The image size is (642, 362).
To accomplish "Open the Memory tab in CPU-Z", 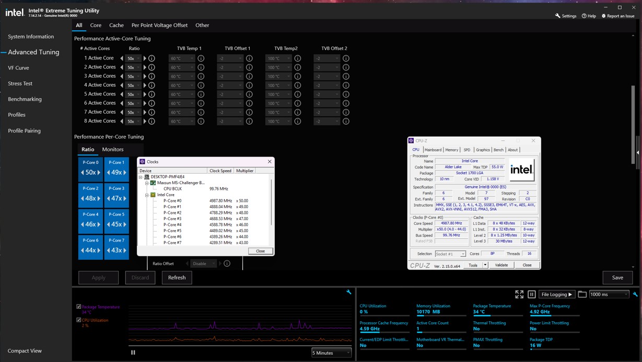I will pos(452,150).
